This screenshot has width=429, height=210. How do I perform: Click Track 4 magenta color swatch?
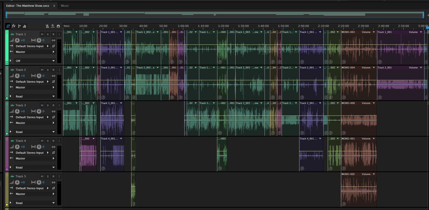point(7,169)
